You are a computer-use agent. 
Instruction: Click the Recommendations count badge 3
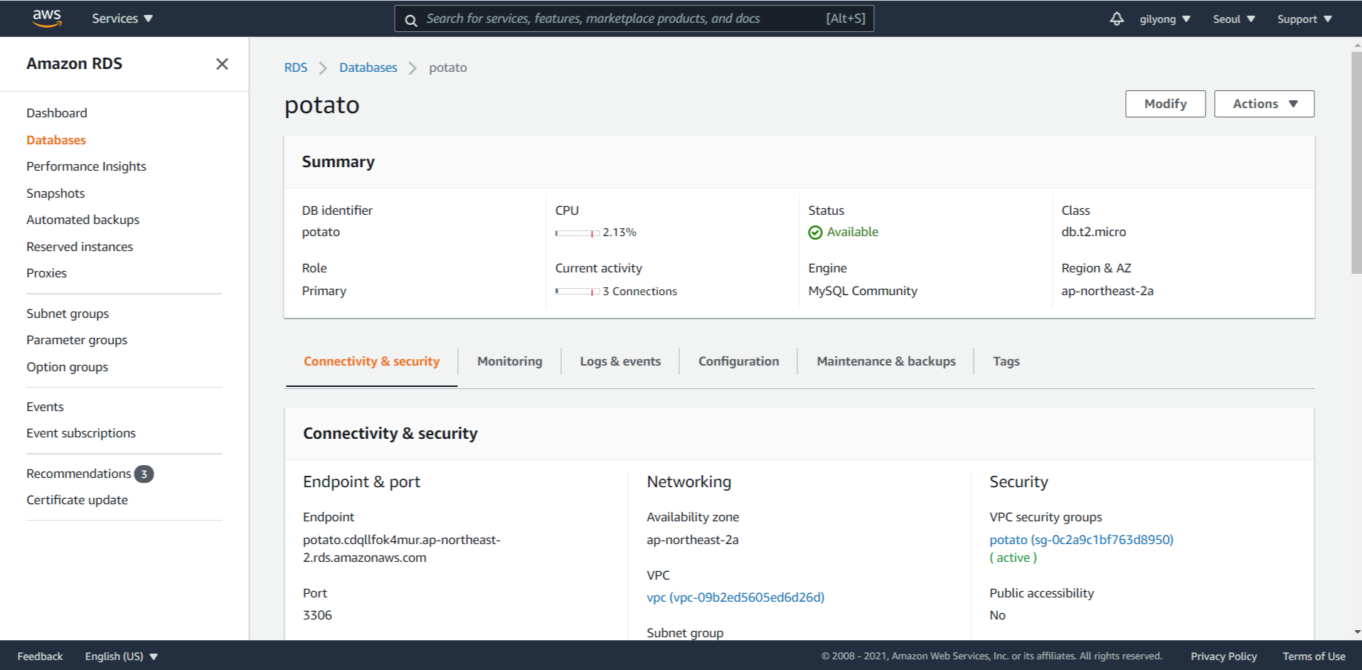pyautogui.click(x=144, y=474)
